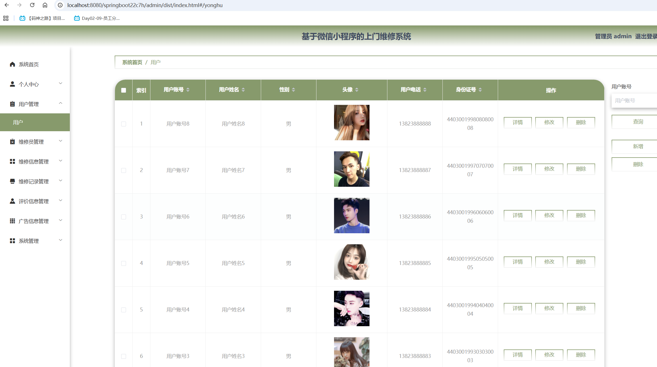
Task: Expand the 个人中心 menu chevron
Action: point(60,84)
